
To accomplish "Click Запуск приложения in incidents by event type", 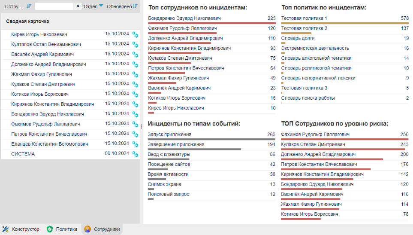I will click(x=169, y=134).
